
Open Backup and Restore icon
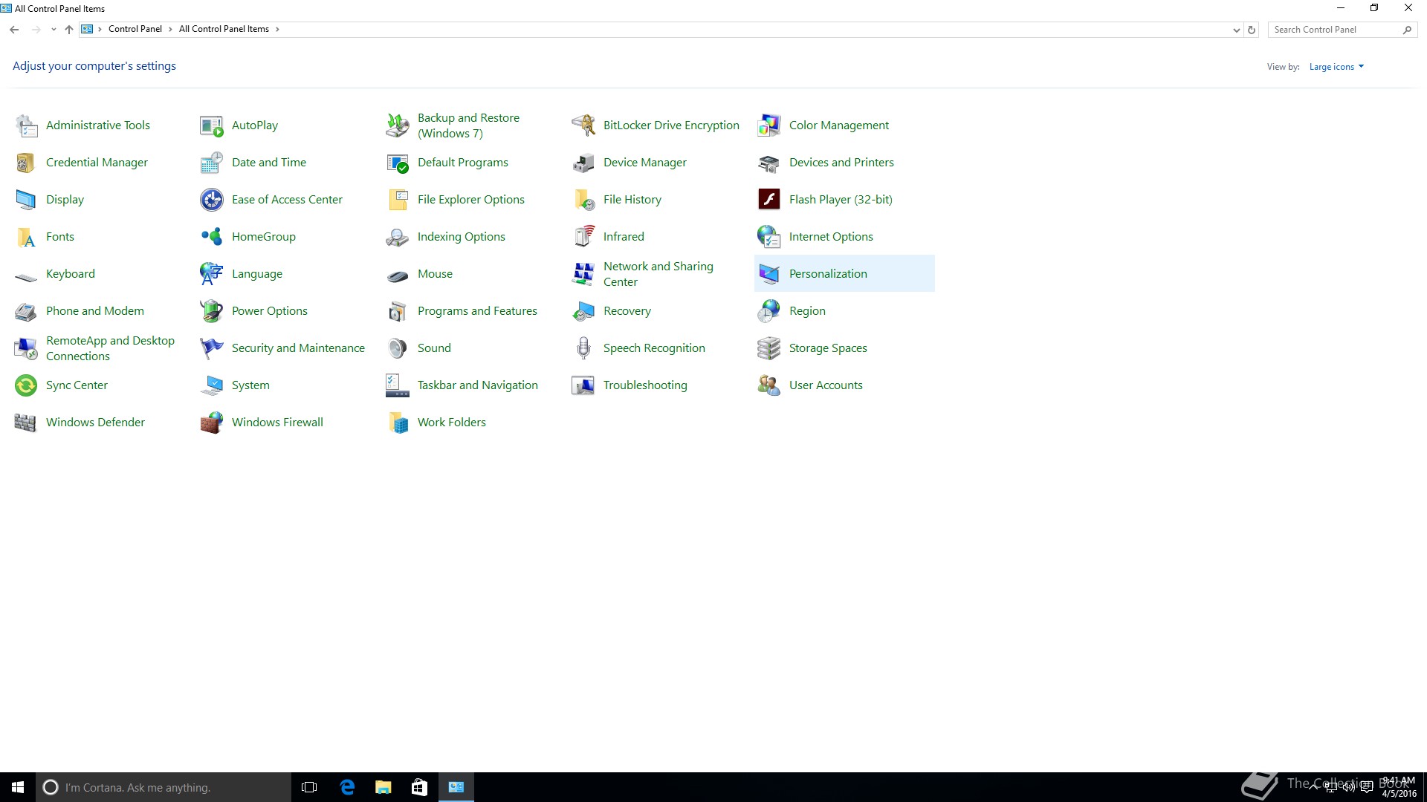[x=398, y=125]
